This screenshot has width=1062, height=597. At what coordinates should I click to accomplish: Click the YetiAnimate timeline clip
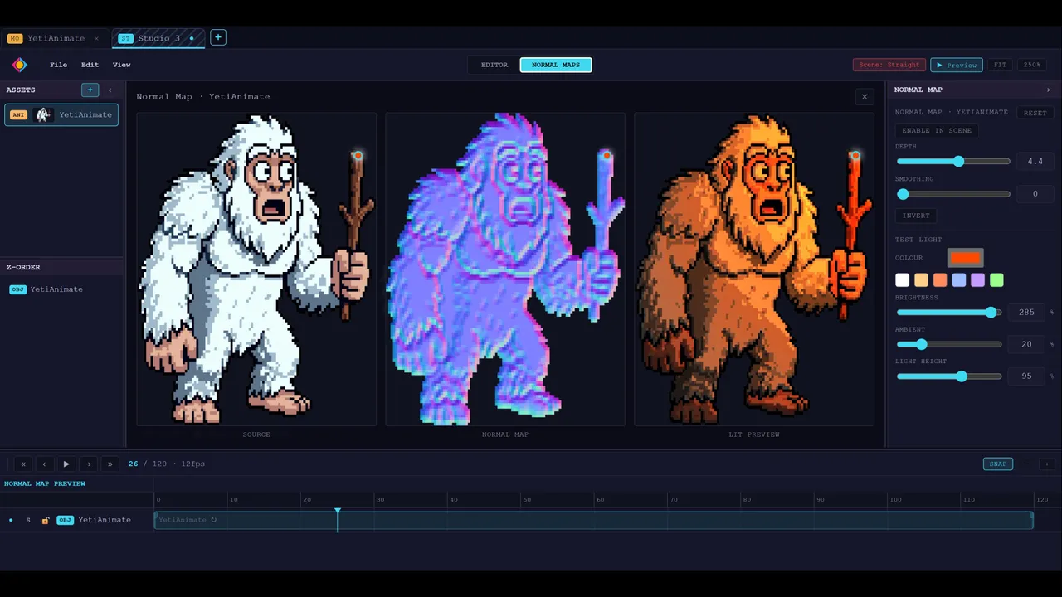coord(593,521)
